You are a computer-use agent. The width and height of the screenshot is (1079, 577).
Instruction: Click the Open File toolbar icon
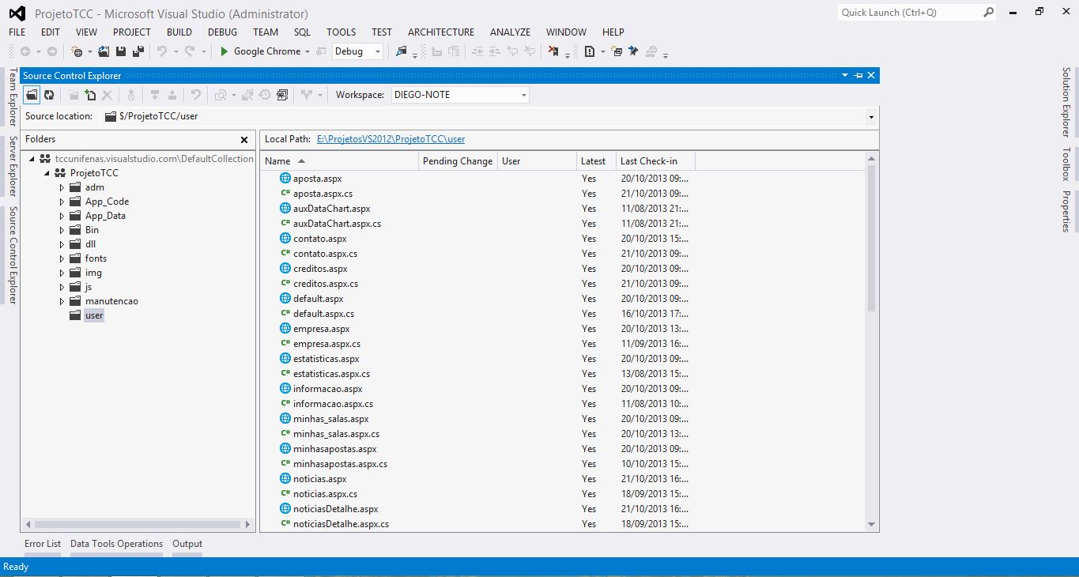(104, 51)
